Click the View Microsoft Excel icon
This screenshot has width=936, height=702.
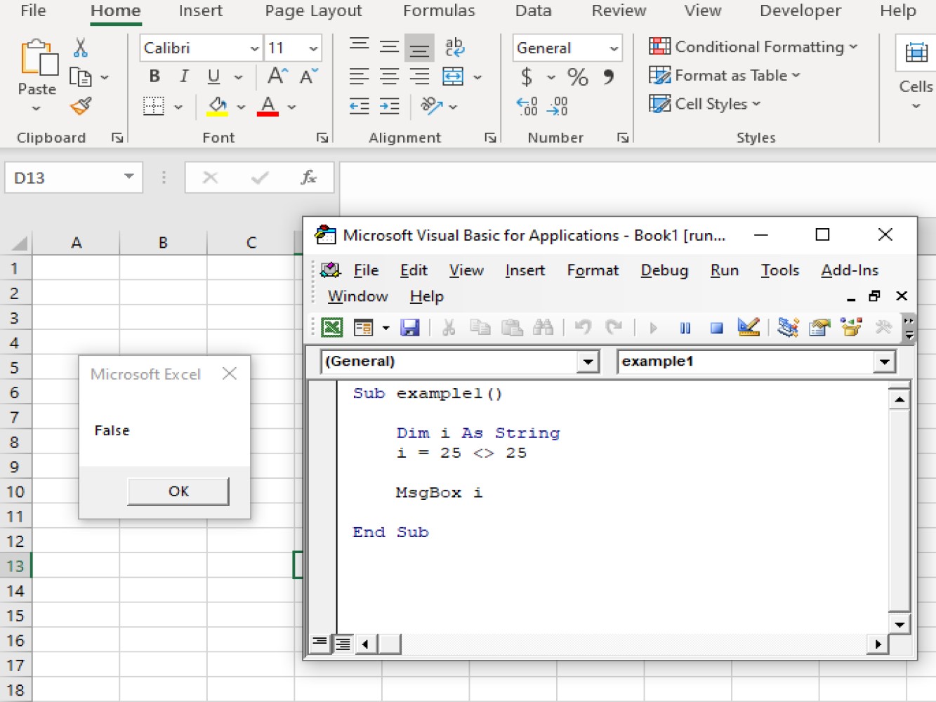coord(331,327)
